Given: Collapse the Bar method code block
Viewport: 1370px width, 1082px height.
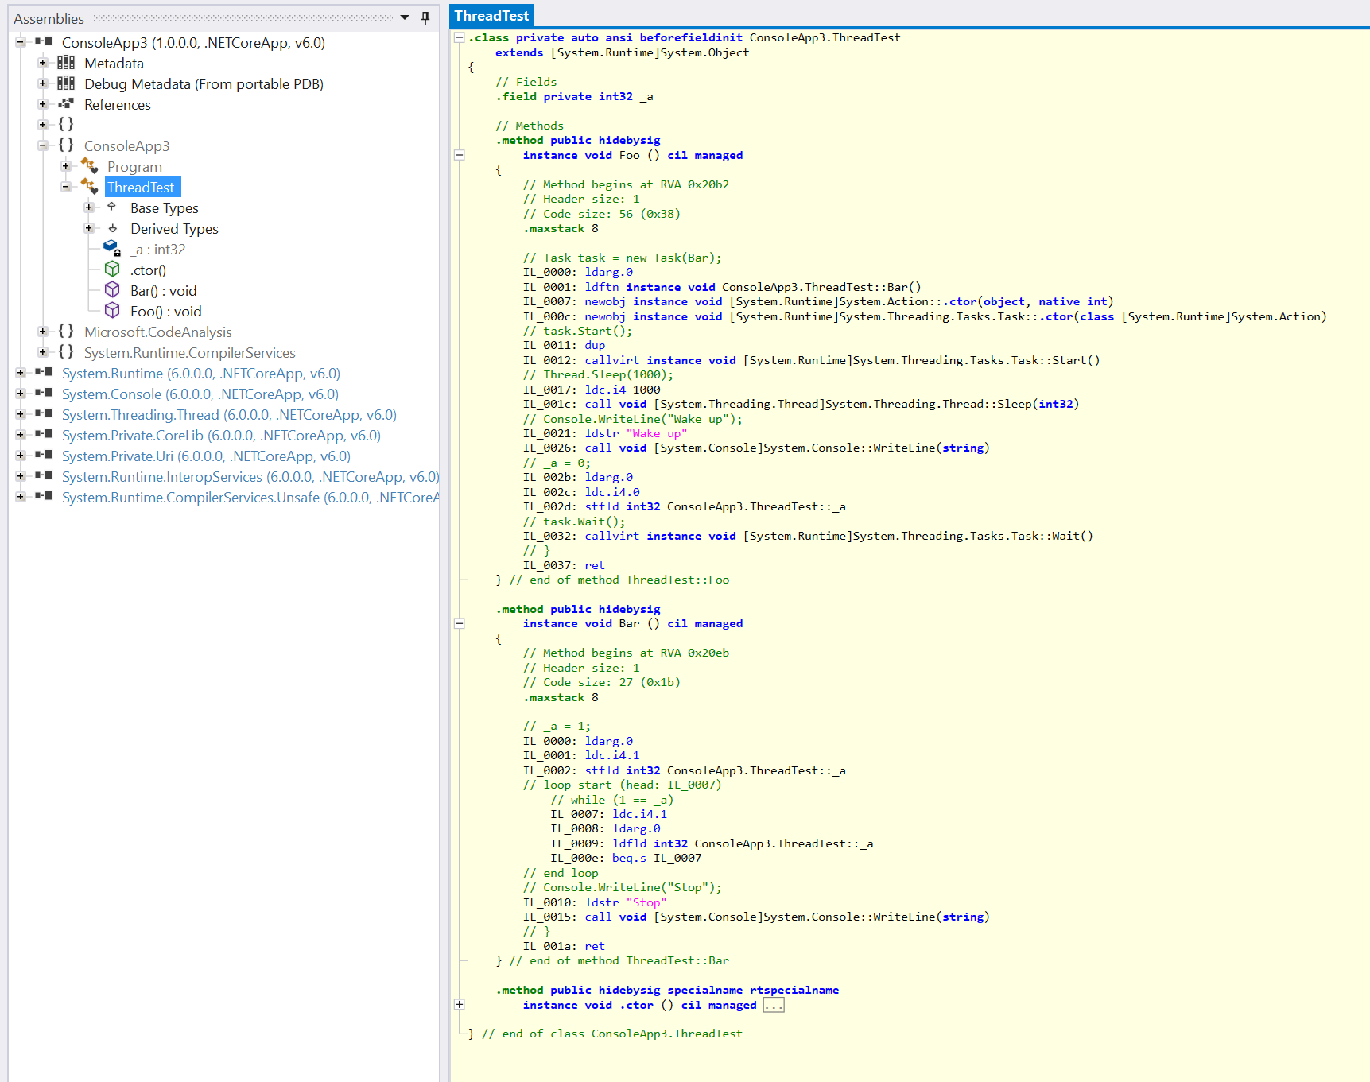Looking at the screenshot, I should tap(459, 624).
